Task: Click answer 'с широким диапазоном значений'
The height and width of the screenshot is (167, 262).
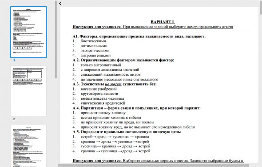Action: click(x=110, y=69)
